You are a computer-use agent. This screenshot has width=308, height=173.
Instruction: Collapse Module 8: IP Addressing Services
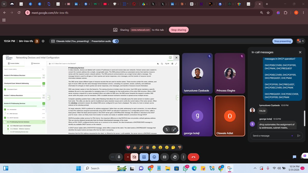(43, 103)
